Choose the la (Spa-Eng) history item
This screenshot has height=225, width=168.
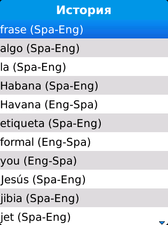coord(84,67)
